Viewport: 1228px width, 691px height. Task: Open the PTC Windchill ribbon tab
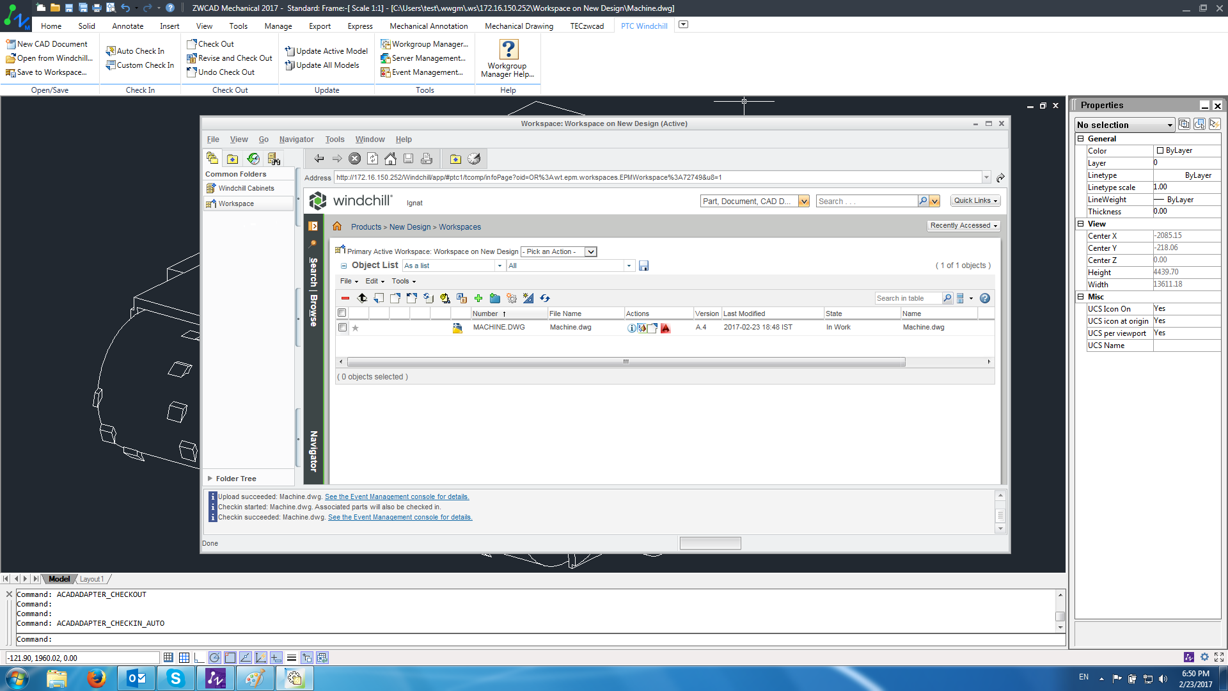644,26
